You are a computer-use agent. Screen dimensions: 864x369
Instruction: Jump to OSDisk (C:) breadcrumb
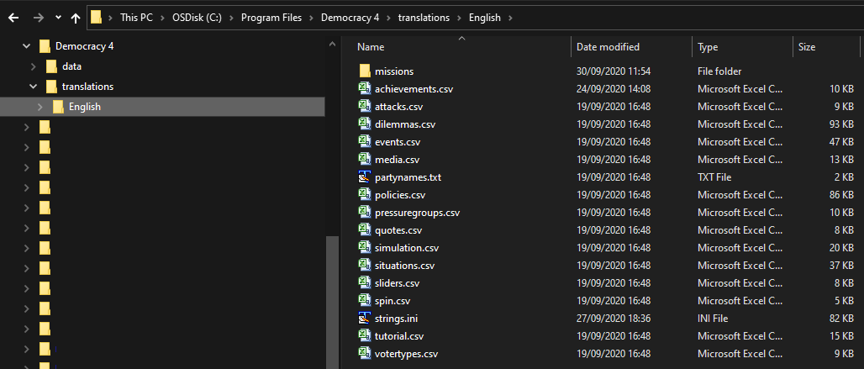pyautogui.click(x=198, y=18)
